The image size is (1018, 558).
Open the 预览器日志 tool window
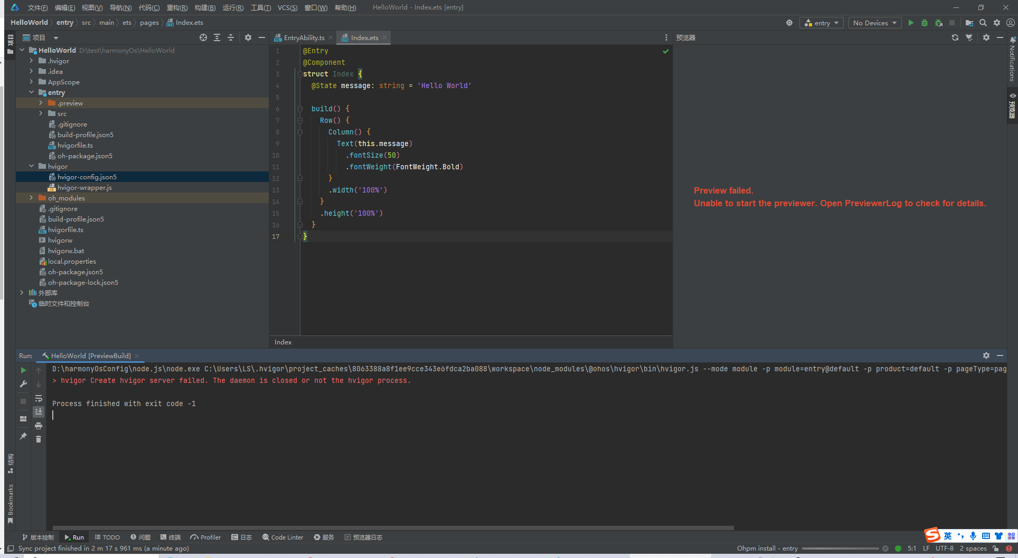click(x=363, y=537)
